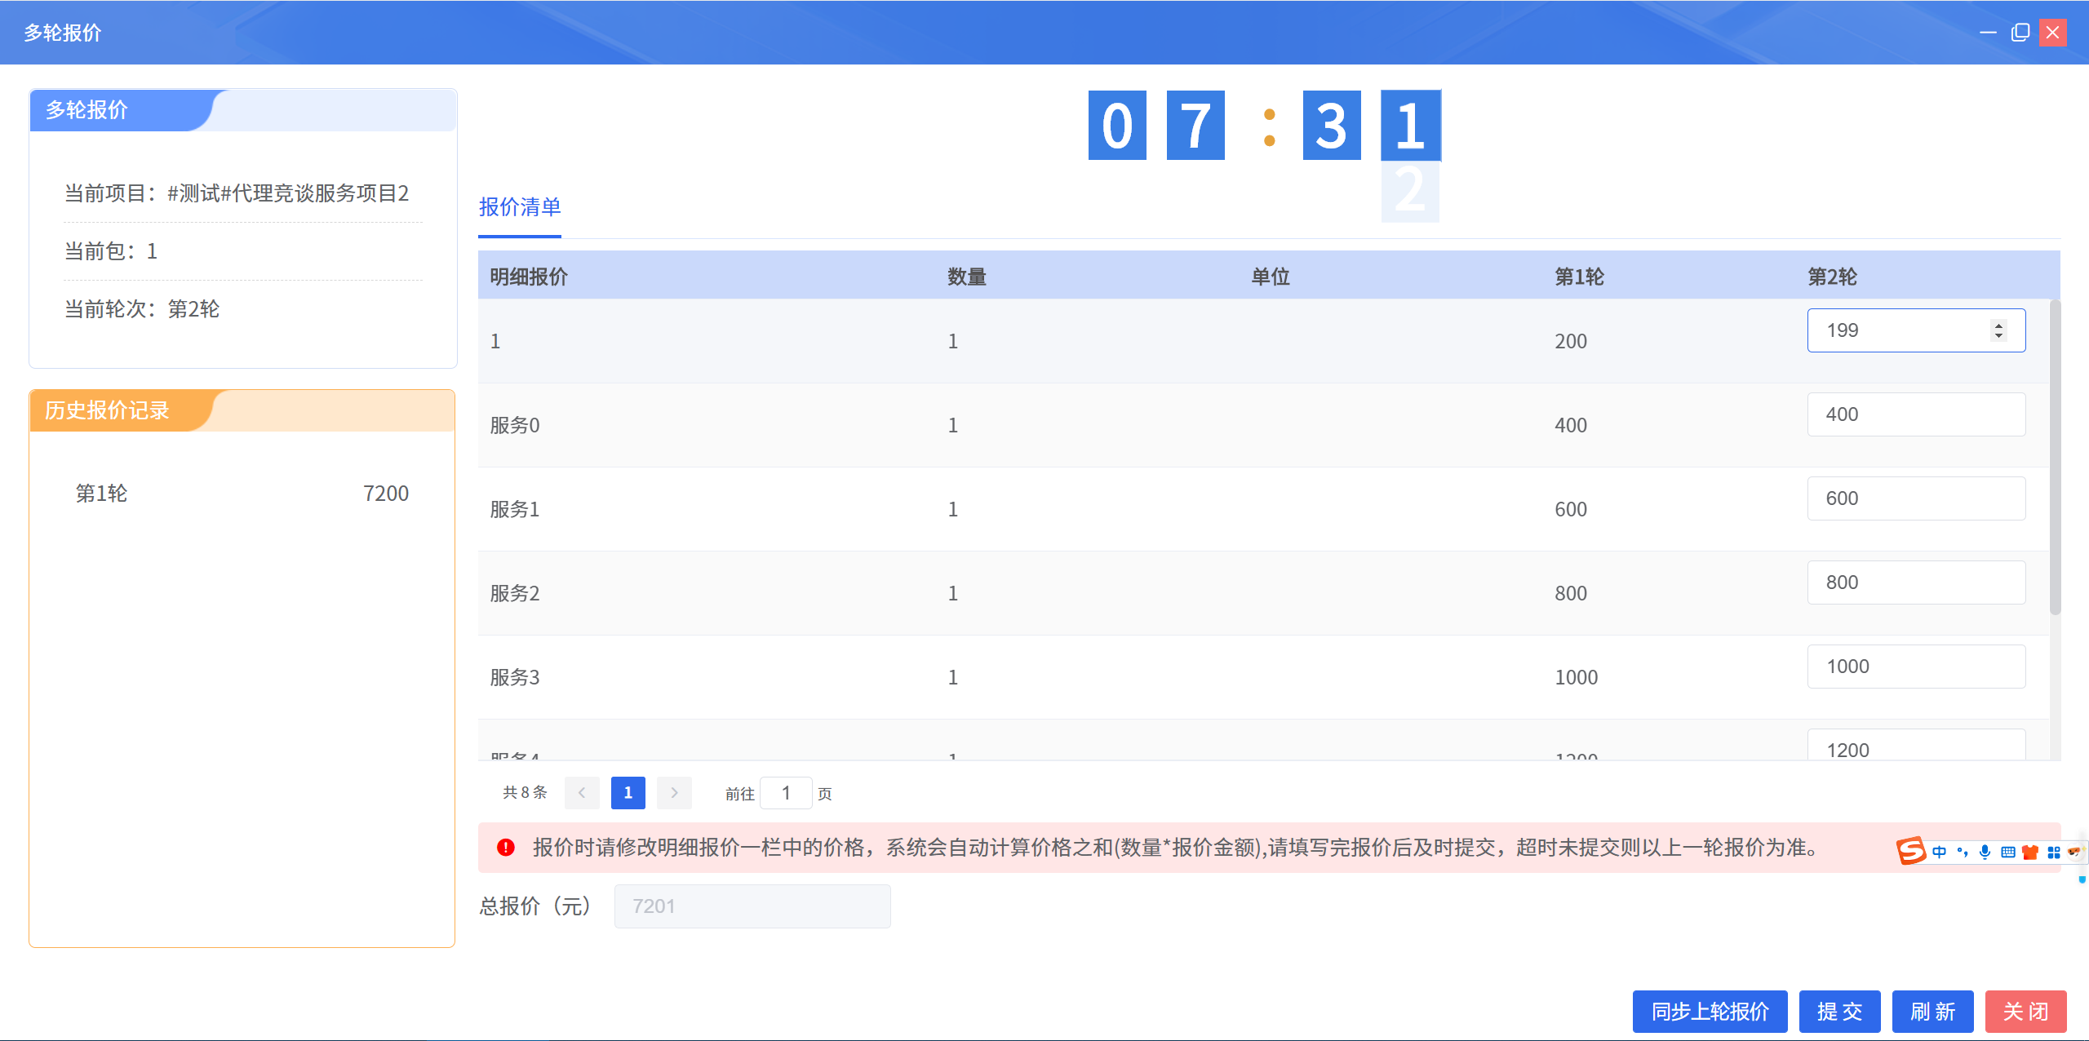Open the IME toolbox grid icon
The width and height of the screenshot is (2089, 1041).
[2054, 852]
